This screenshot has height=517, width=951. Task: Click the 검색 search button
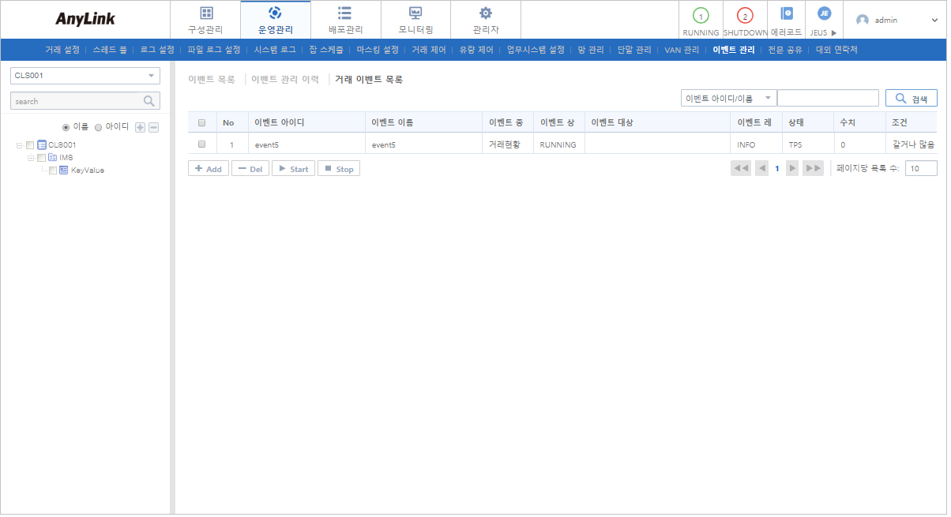coord(911,99)
